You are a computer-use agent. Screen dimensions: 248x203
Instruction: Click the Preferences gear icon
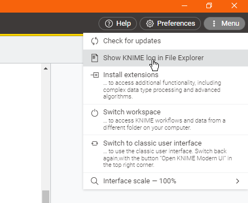(150, 24)
